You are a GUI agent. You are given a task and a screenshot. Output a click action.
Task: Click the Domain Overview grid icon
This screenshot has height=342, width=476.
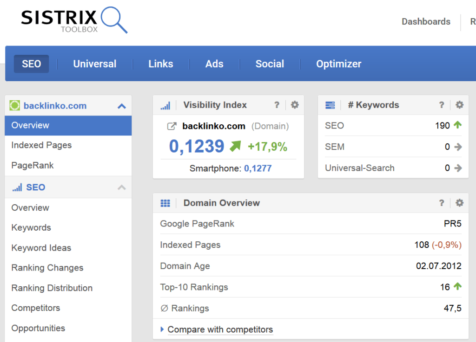coord(165,203)
